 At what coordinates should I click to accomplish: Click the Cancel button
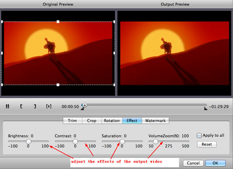click(x=193, y=163)
